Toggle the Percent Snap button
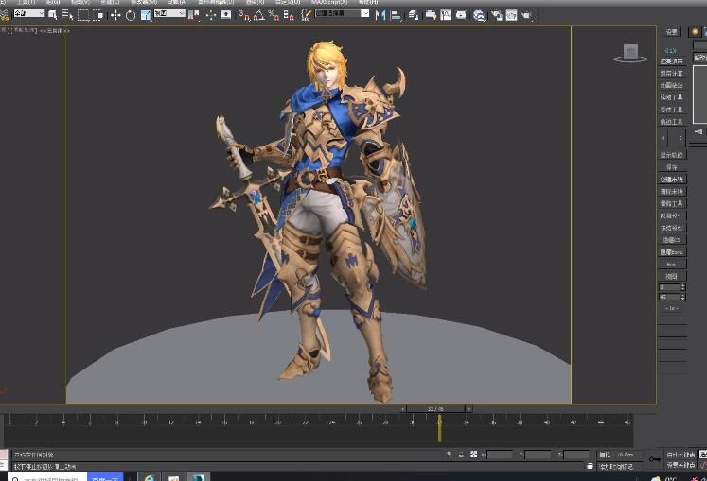 (274, 15)
